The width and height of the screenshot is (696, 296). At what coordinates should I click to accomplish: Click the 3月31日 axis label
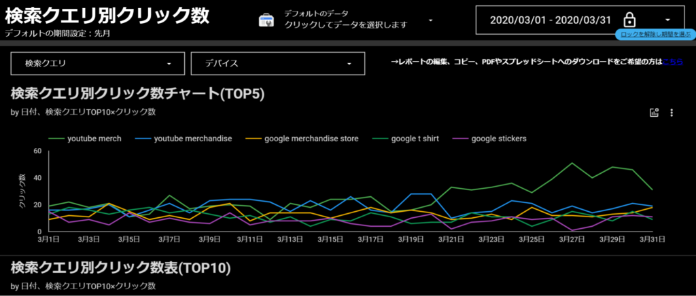[652, 240]
